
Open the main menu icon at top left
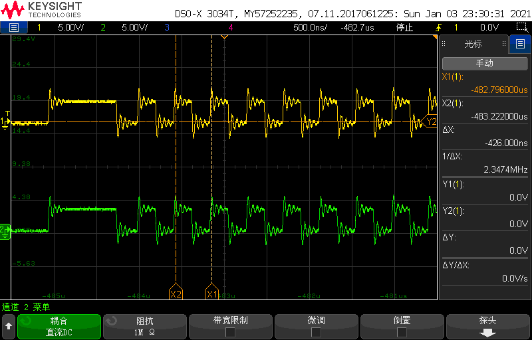[x=13, y=27]
